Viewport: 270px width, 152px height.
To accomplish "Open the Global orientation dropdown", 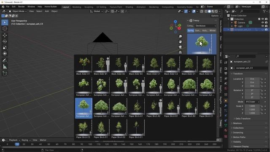I will coord(97,11).
